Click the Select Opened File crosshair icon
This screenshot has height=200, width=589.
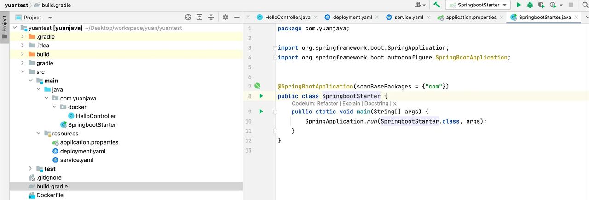point(188,18)
